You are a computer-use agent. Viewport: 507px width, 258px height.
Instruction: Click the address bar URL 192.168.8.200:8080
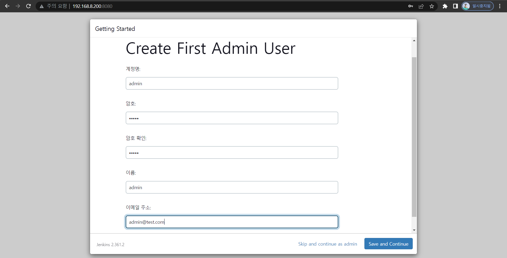tap(92, 6)
